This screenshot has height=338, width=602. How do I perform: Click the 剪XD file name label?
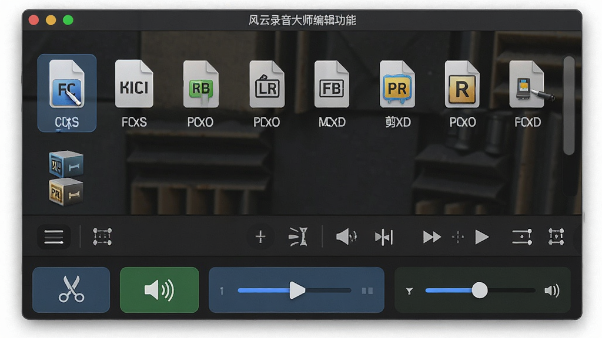398,122
